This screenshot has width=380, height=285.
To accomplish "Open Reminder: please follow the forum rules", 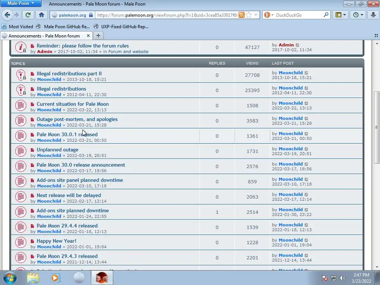I will point(83,46).
